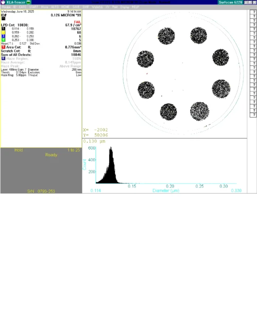Image resolution: width=257 pixels, height=333 pixels.
Task: Click the Ready status text
Action: click(51, 155)
